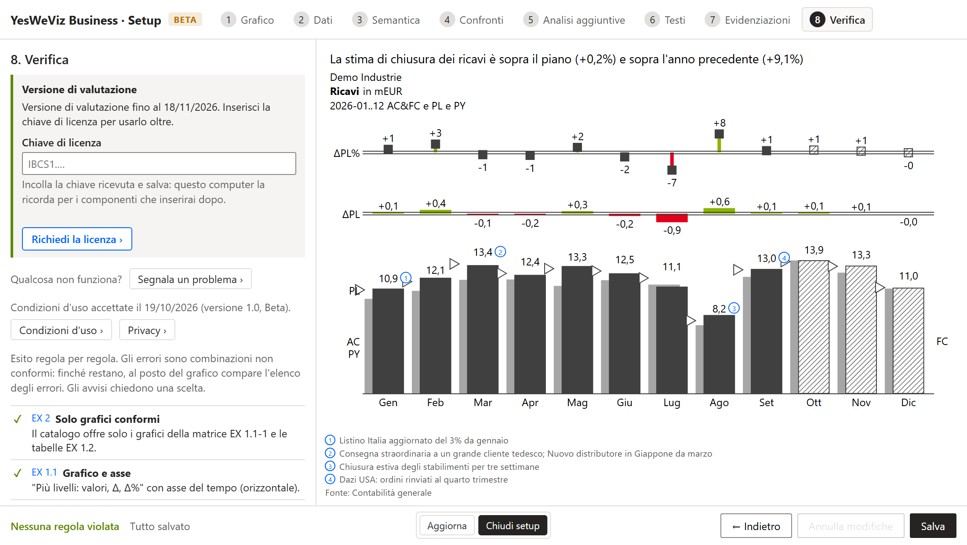Select step 8 Verifica tab

click(x=837, y=20)
